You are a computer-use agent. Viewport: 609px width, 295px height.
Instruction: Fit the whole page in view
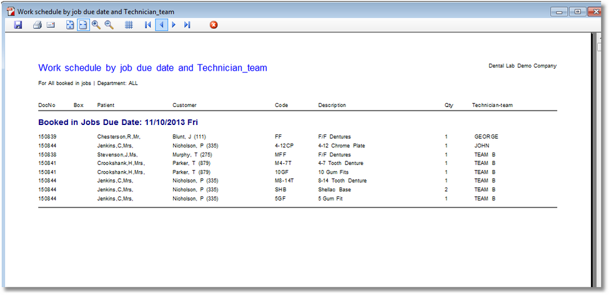(70, 25)
